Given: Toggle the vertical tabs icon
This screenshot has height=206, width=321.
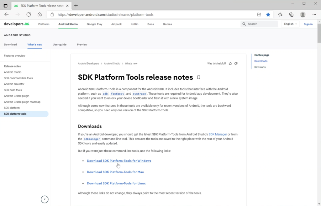Looking at the screenshot, I should pyautogui.click(x=6, y=6).
